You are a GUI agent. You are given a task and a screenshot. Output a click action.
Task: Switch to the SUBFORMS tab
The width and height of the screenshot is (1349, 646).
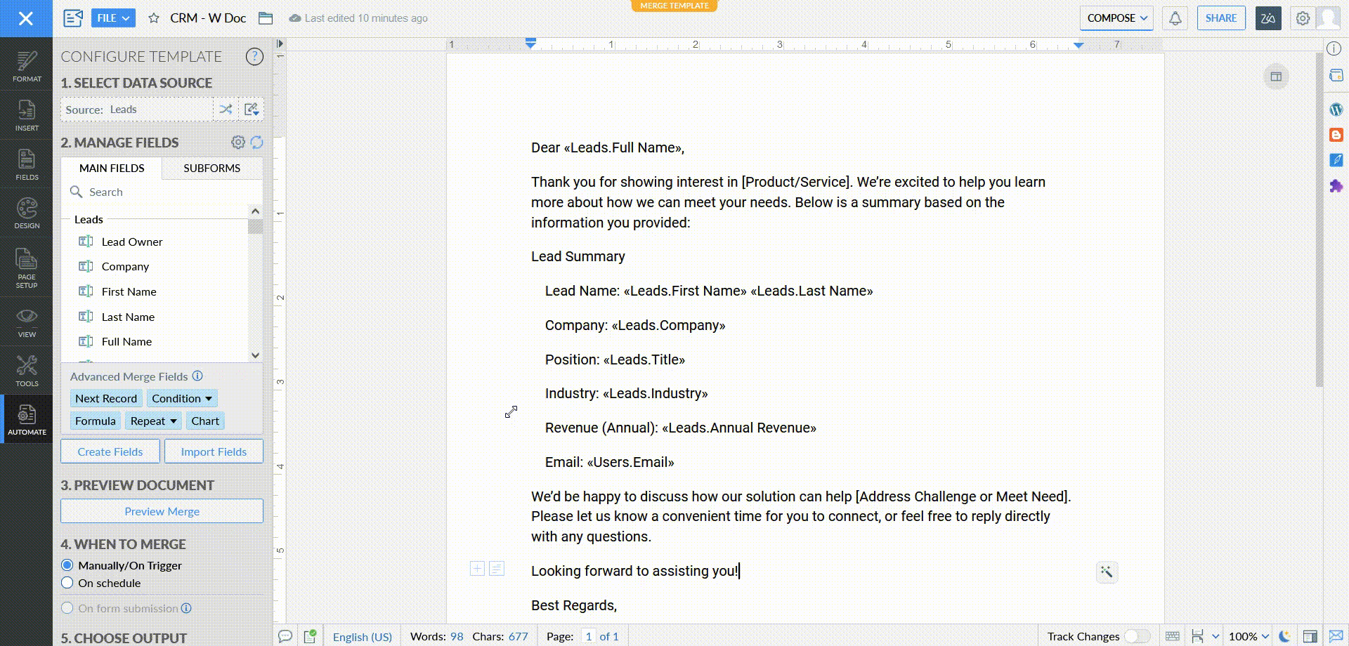click(x=211, y=169)
